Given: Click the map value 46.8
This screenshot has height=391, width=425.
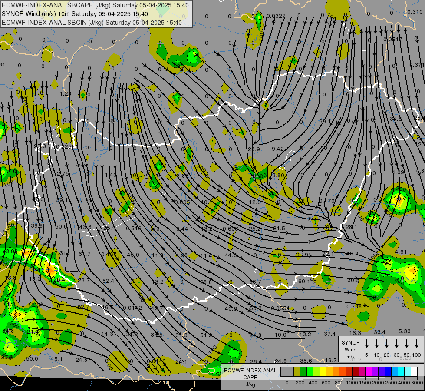Looking at the screenshot, I should (x=352, y=253).
